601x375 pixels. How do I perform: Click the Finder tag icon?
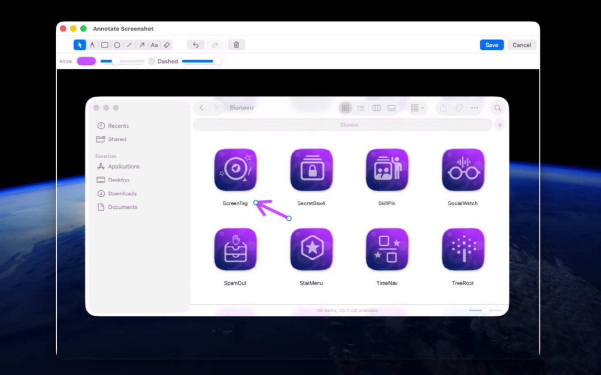point(459,108)
